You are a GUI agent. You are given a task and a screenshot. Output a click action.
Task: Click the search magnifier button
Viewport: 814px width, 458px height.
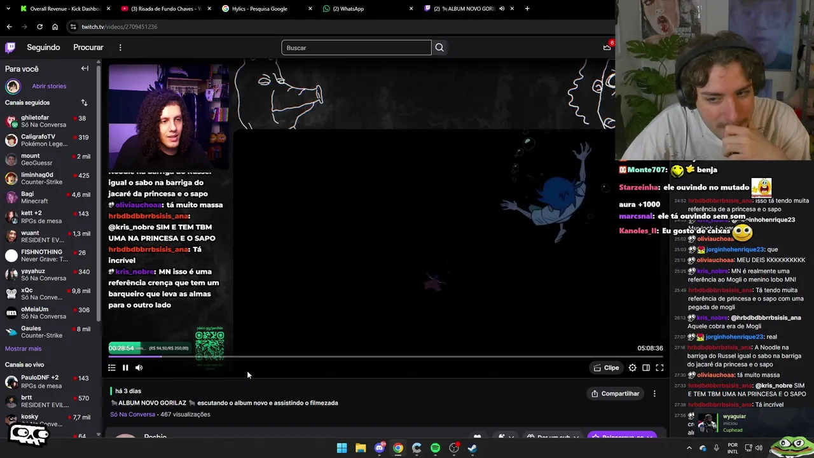pos(439,48)
